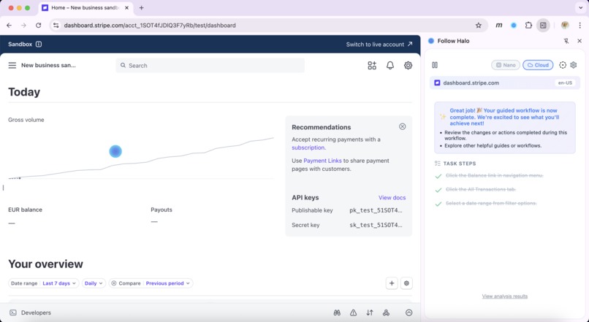Open Stripe dashboard settings gear

click(x=408, y=65)
